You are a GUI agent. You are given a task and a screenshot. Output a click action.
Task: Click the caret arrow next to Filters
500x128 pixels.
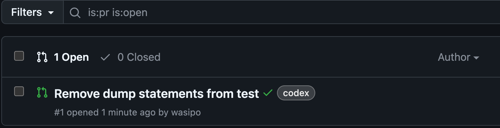tap(51, 13)
